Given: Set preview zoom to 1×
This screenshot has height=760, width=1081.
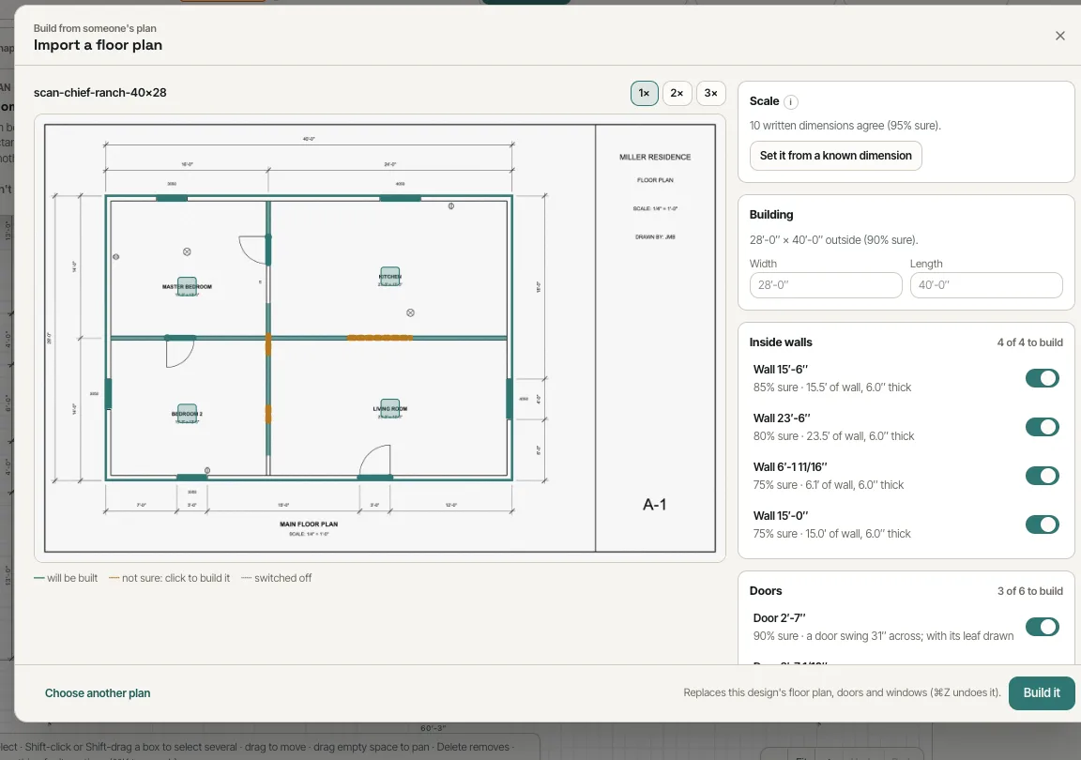Looking at the screenshot, I should coord(644,93).
